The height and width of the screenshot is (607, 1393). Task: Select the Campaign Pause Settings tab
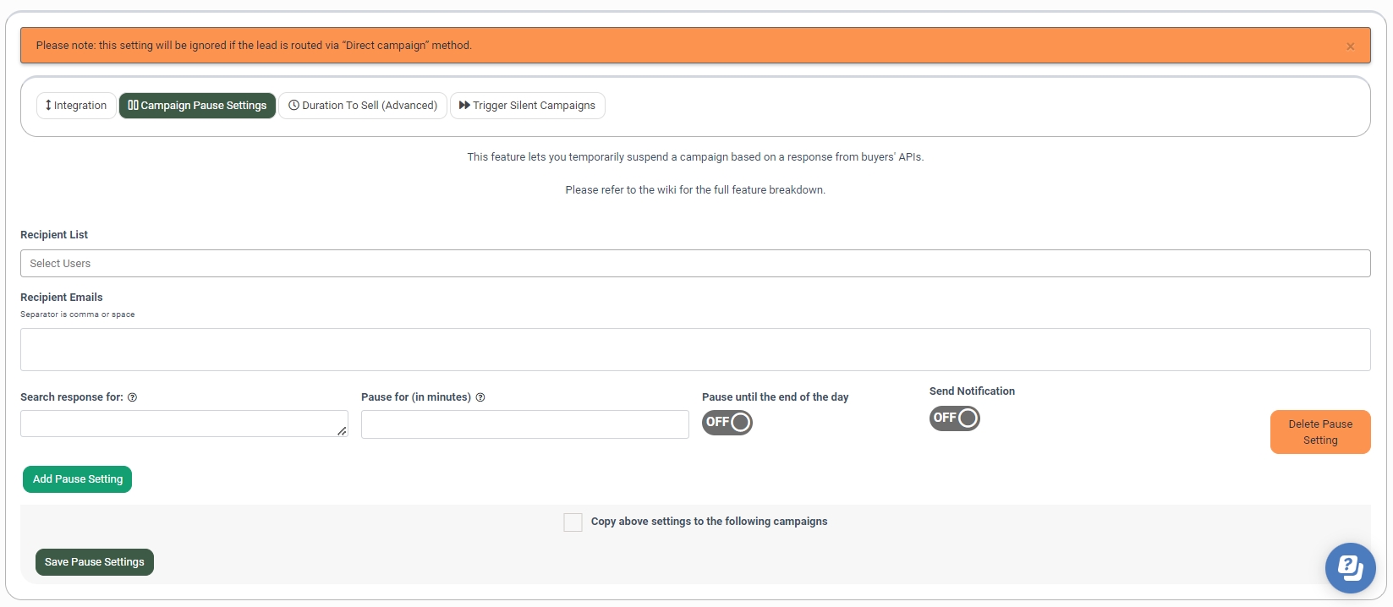pos(197,106)
